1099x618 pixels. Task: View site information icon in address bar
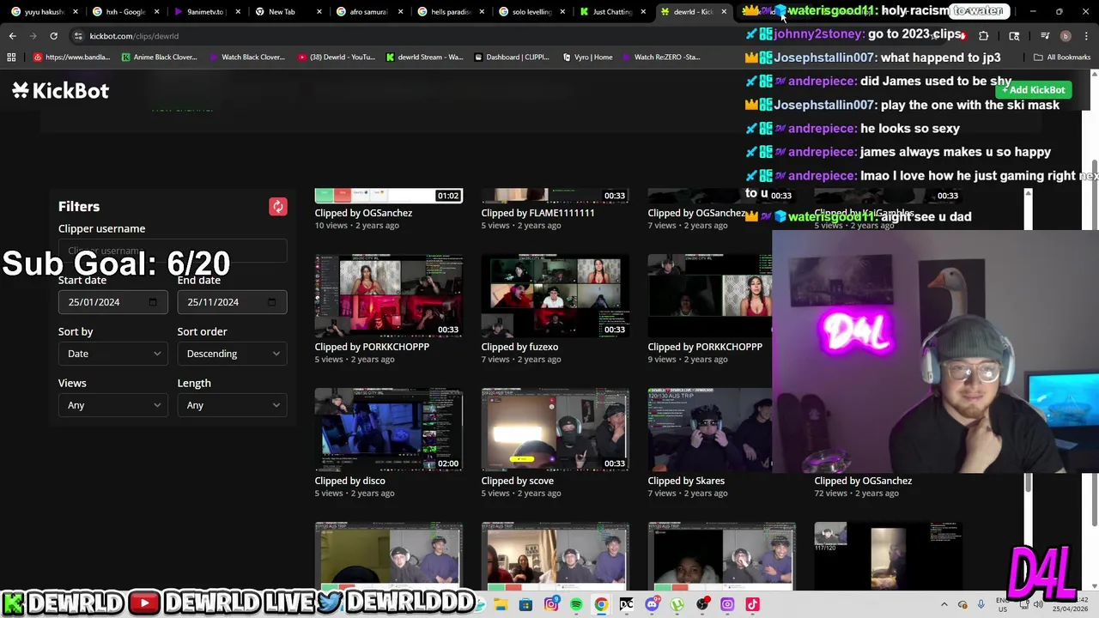pyautogui.click(x=78, y=36)
